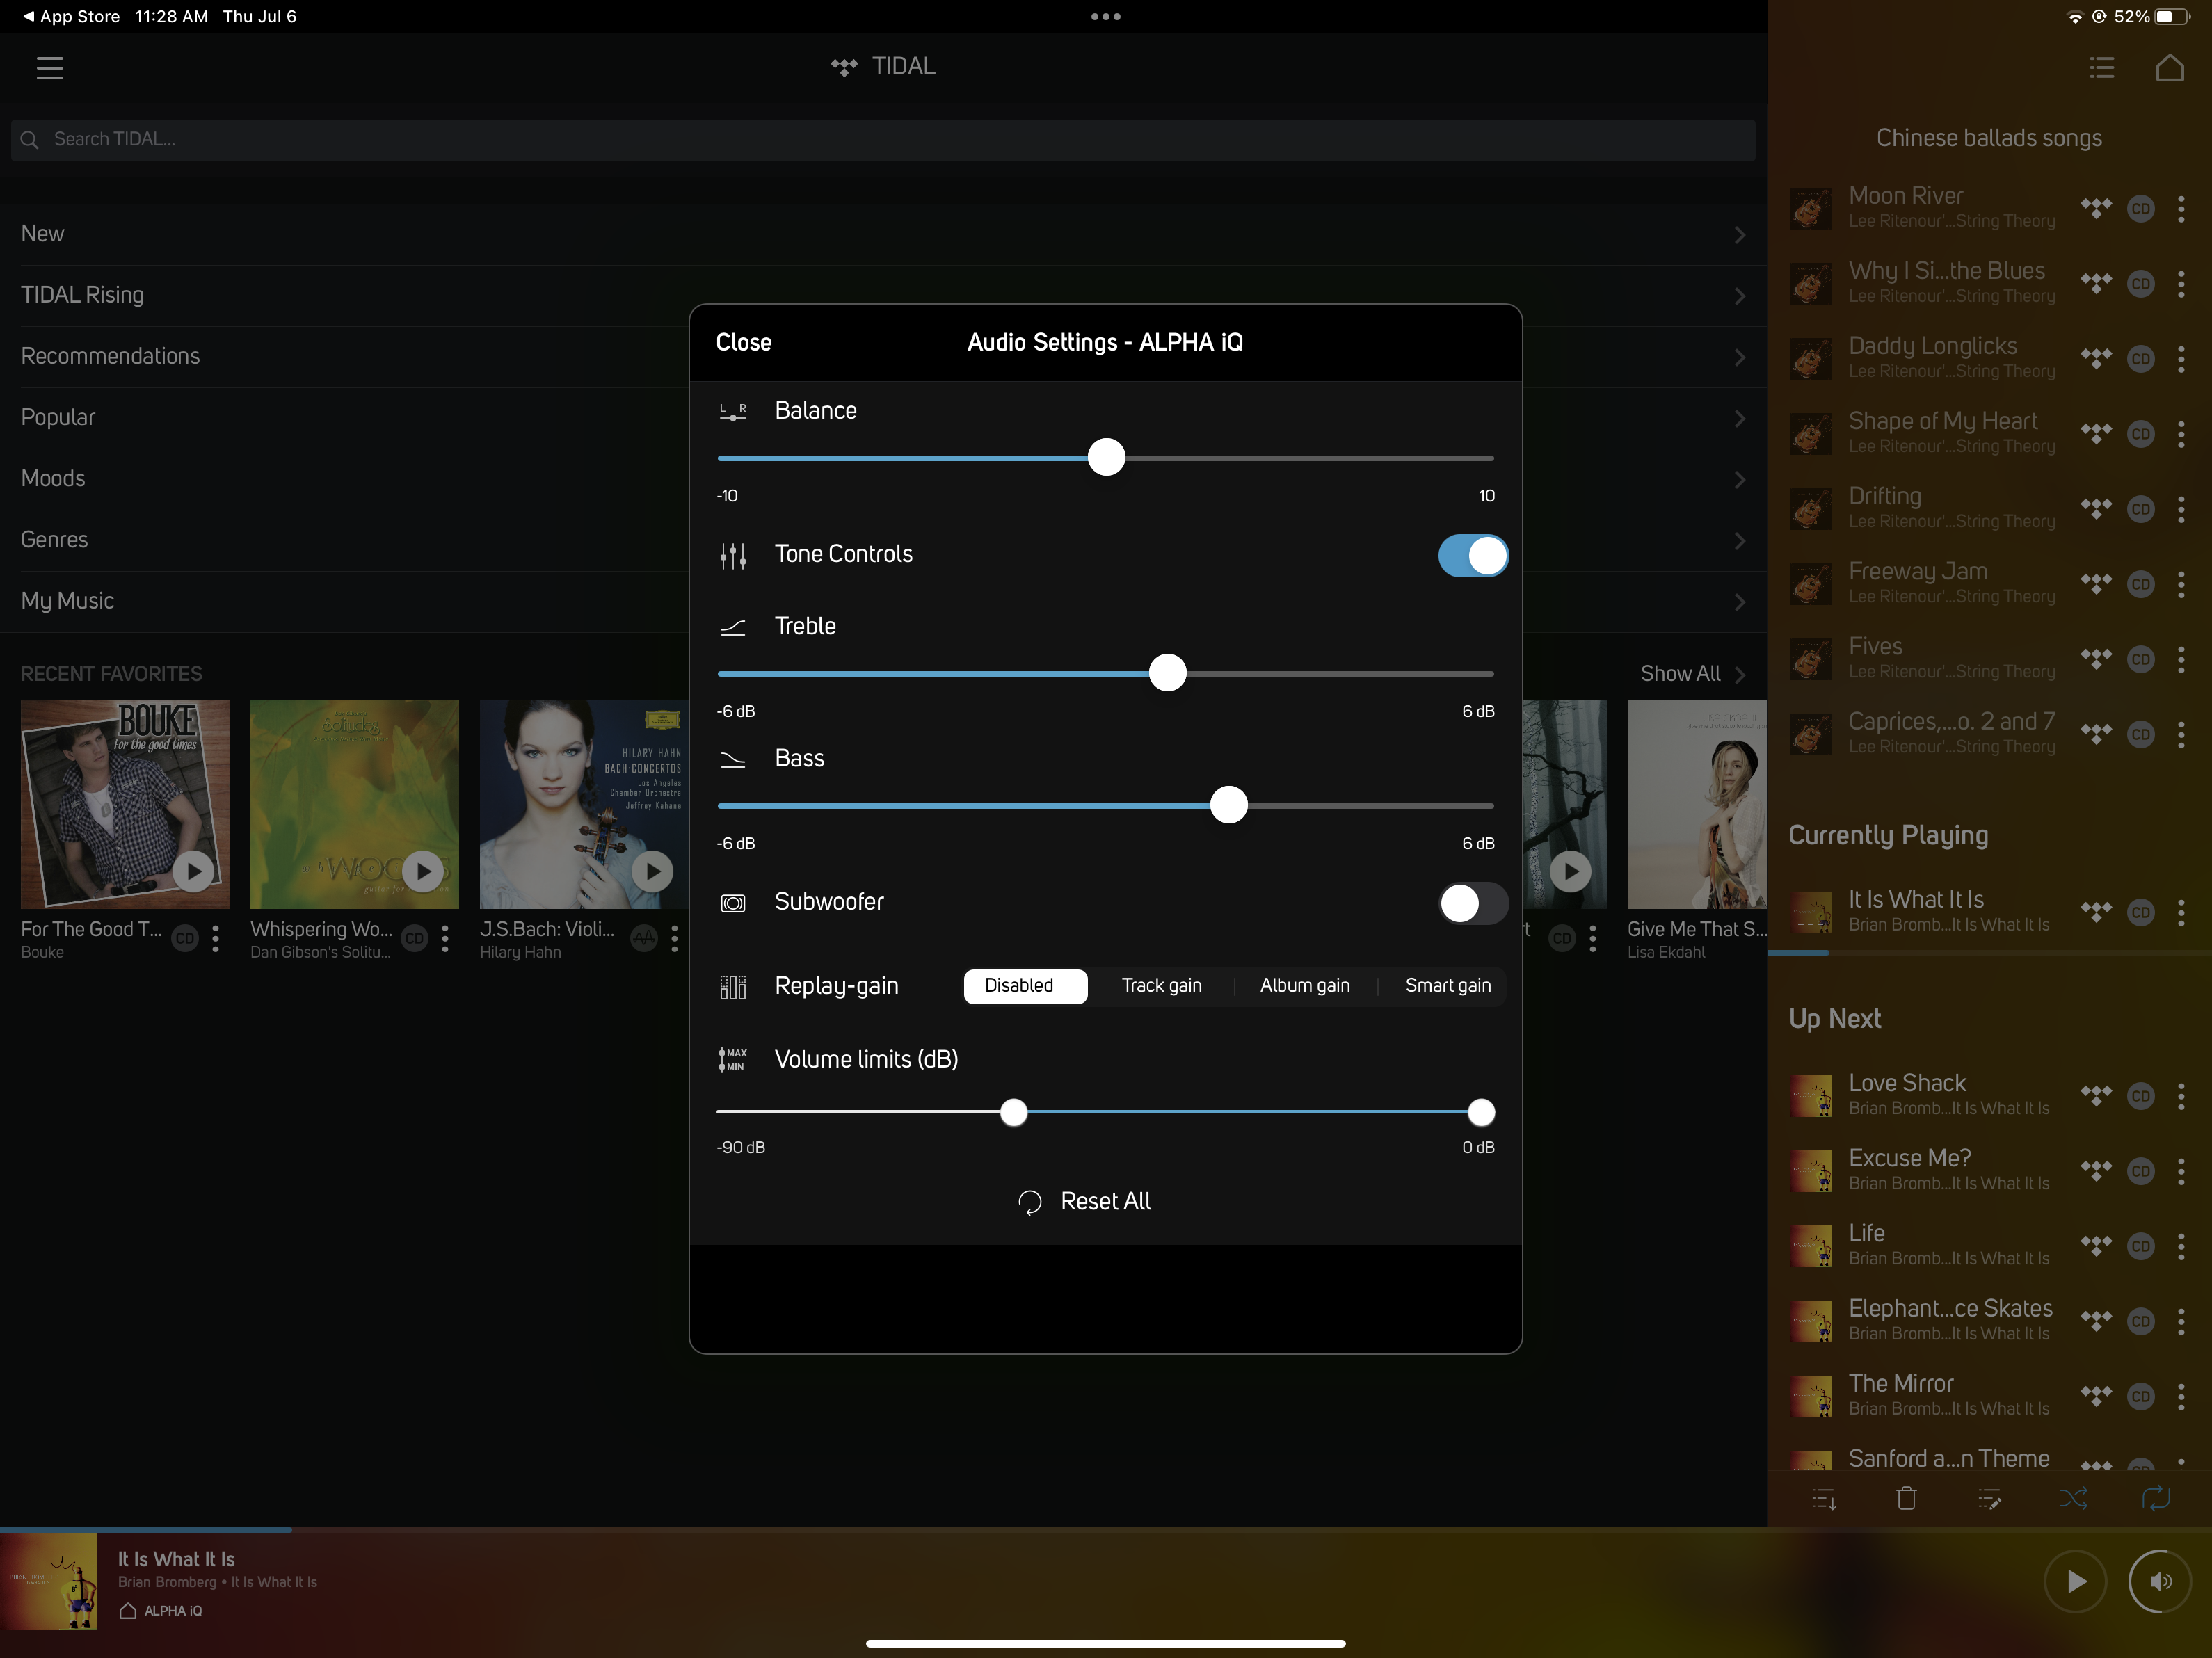
Task: Play the For The Good Times album
Action: pos(194,871)
